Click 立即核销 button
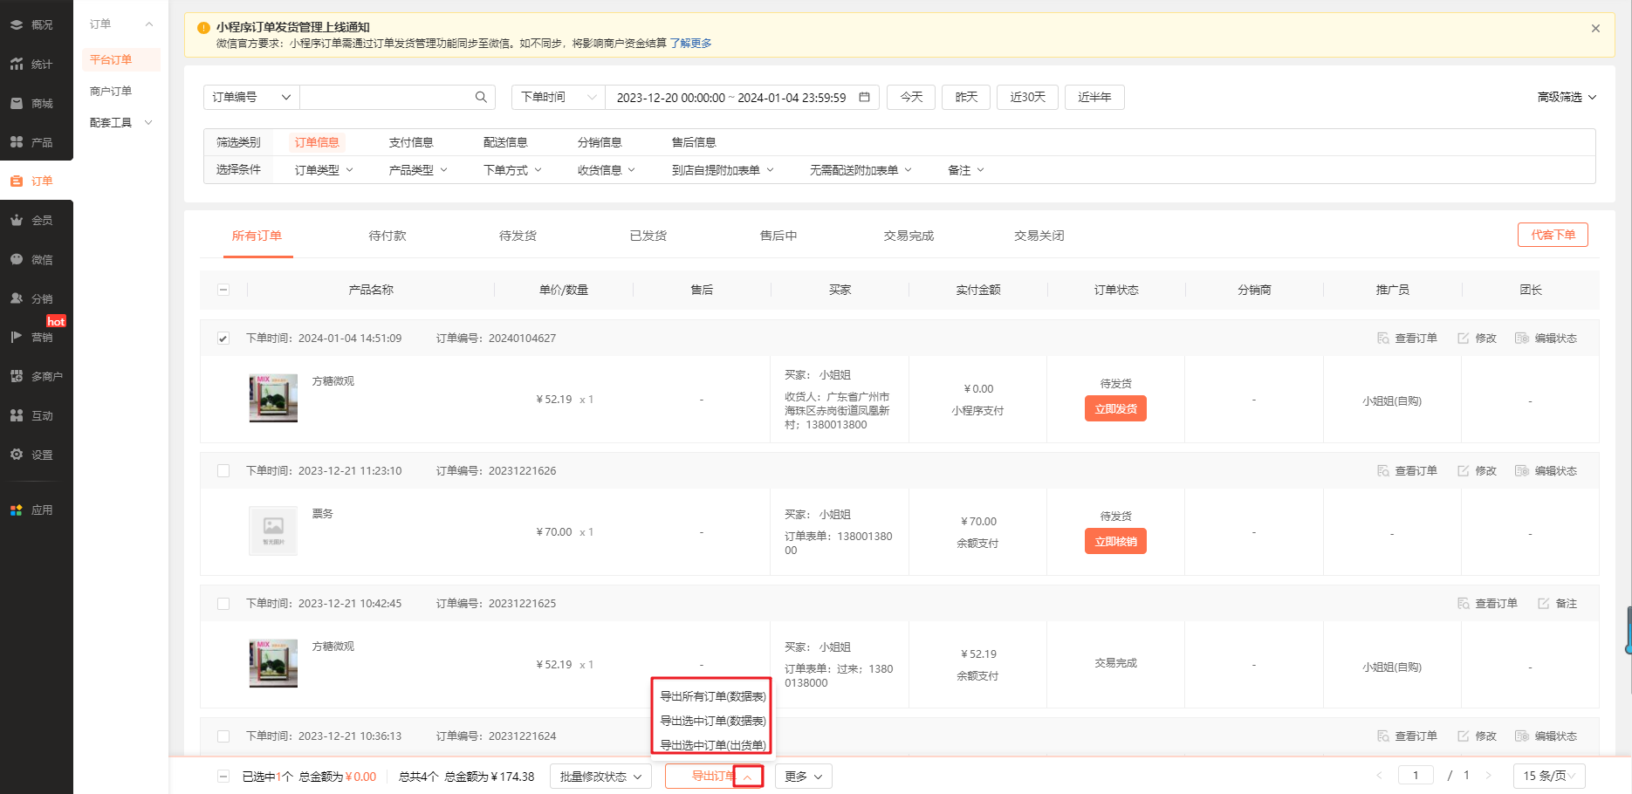Image resolution: width=1632 pixels, height=794 pixels. click(x=1115, y=541)
